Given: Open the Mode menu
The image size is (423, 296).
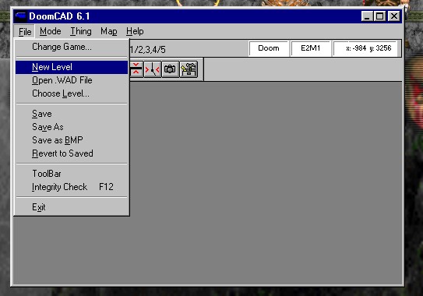Looking at the screenshot, I should point(50,32).
